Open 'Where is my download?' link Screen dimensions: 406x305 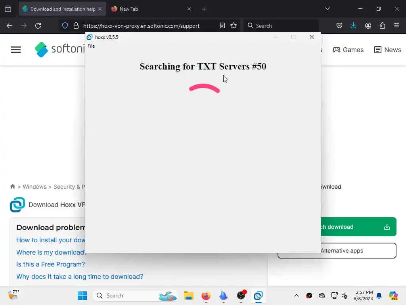click(51, 252)
